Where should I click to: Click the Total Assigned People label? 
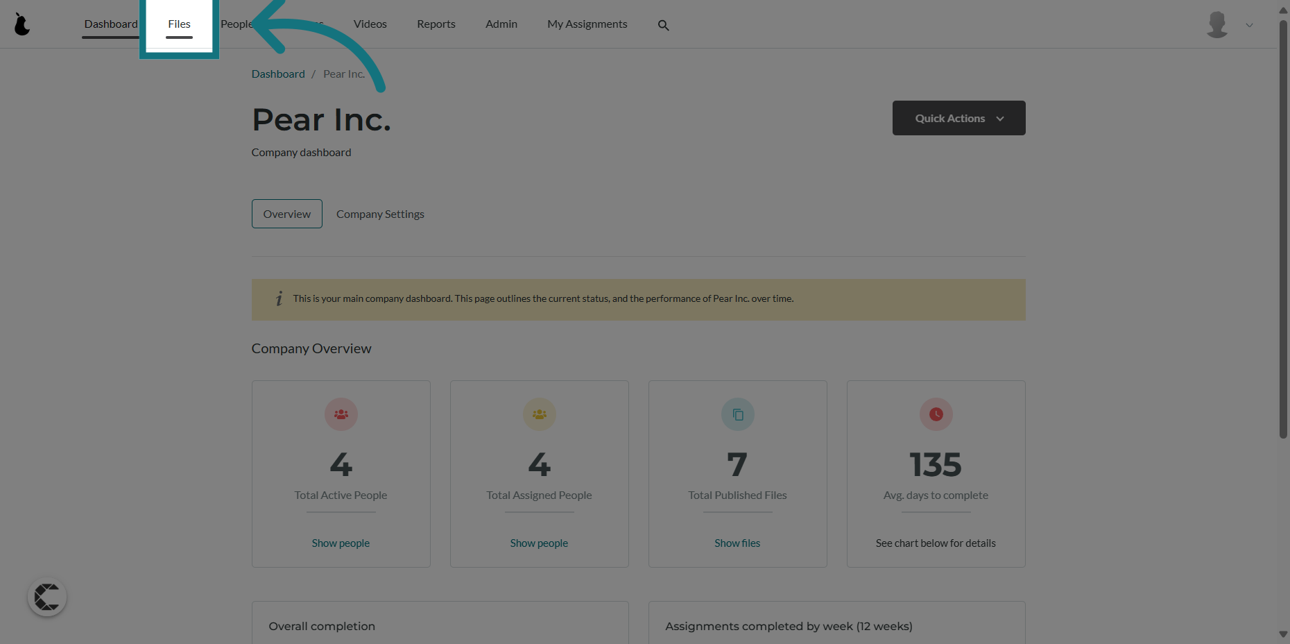coord(539,495)
